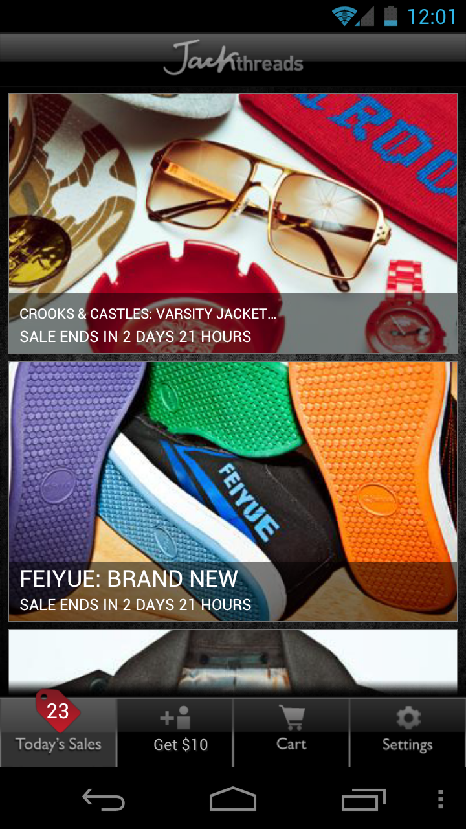Switch to the Settings tab label
466x829 pixels.
(407, 745)
